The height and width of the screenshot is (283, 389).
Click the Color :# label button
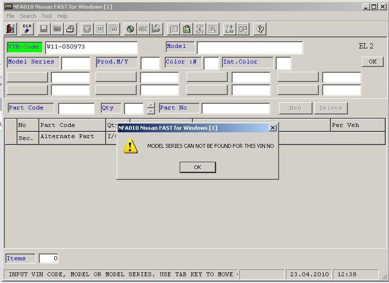pyautogui.click(x=183, y=63)
